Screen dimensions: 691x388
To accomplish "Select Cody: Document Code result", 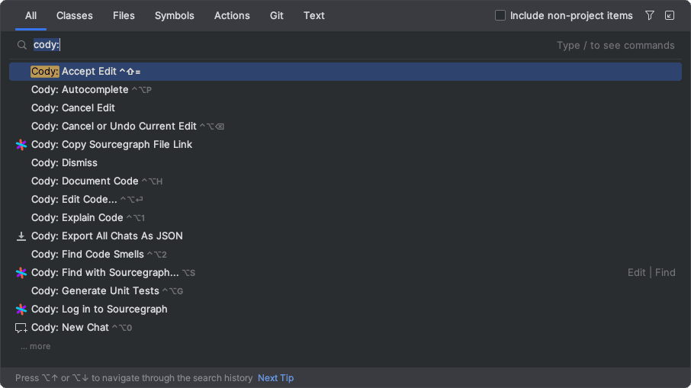I will (x=345, y=181).
